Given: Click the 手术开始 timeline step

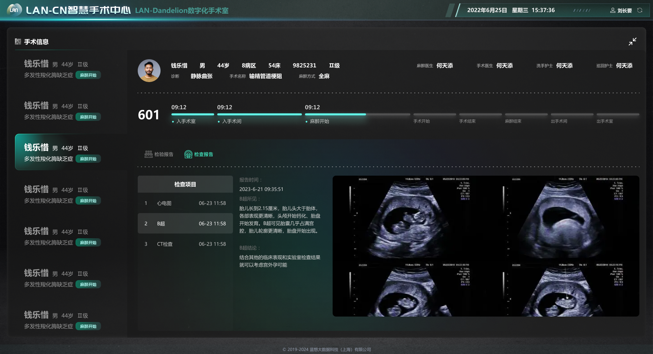Looking at the screenshot, I should click(435, 118).
